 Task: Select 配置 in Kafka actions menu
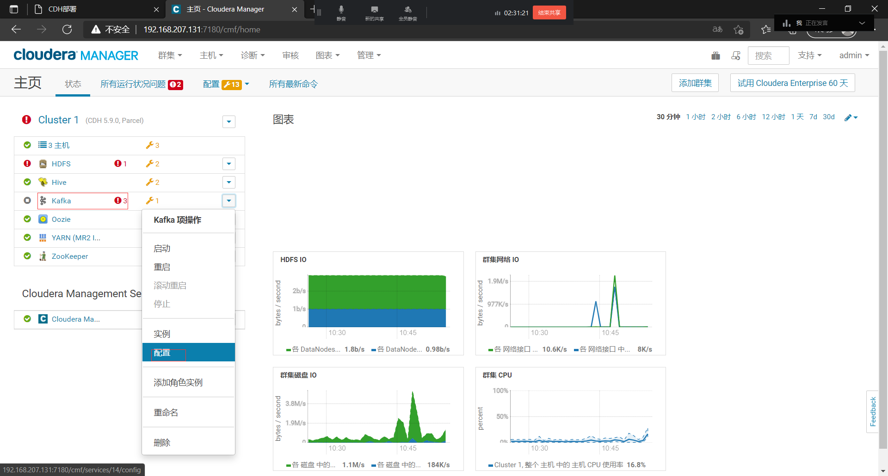tap(188, 353)
